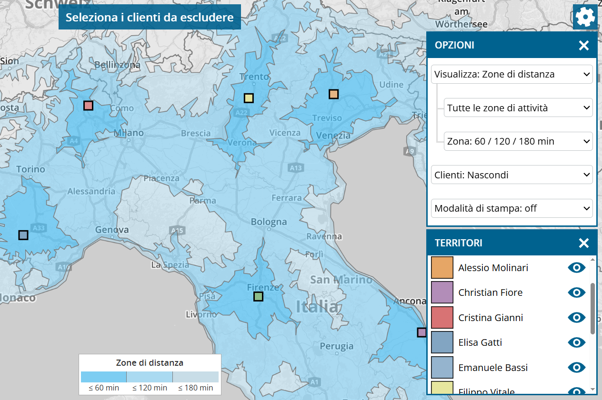Click the orange map marker near Treviso

(333, 94)
